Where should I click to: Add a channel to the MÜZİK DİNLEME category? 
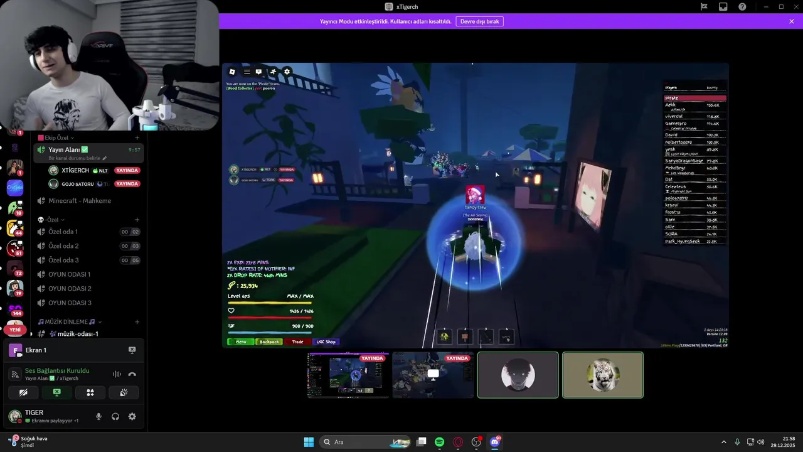(137, 321)
